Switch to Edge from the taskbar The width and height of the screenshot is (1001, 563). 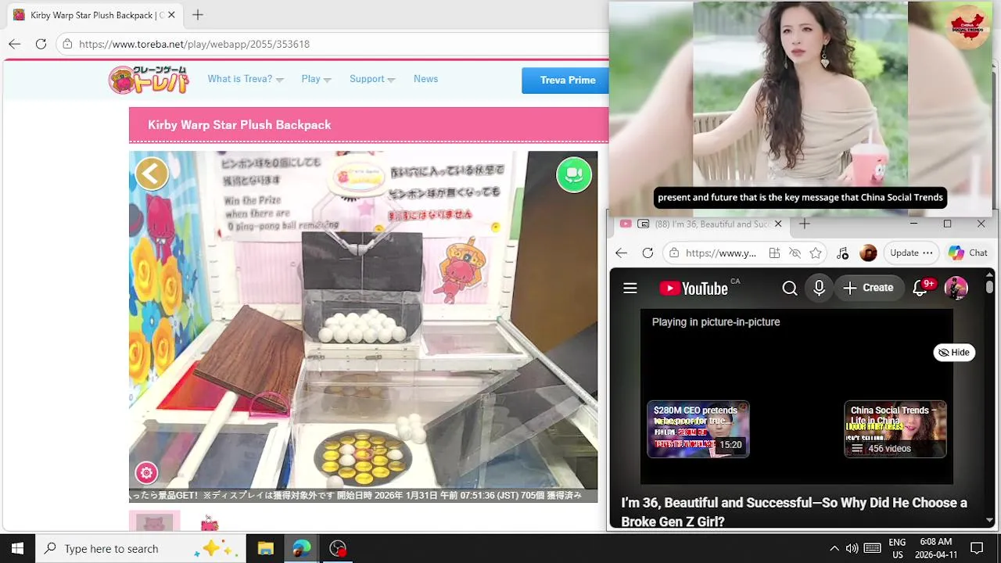point(301,549)
